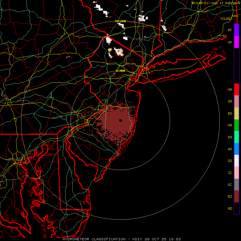The height and width of the screenshot is (241, 241).
Task: Click the GC gray legend color swatch
Action: click(236, 184)
